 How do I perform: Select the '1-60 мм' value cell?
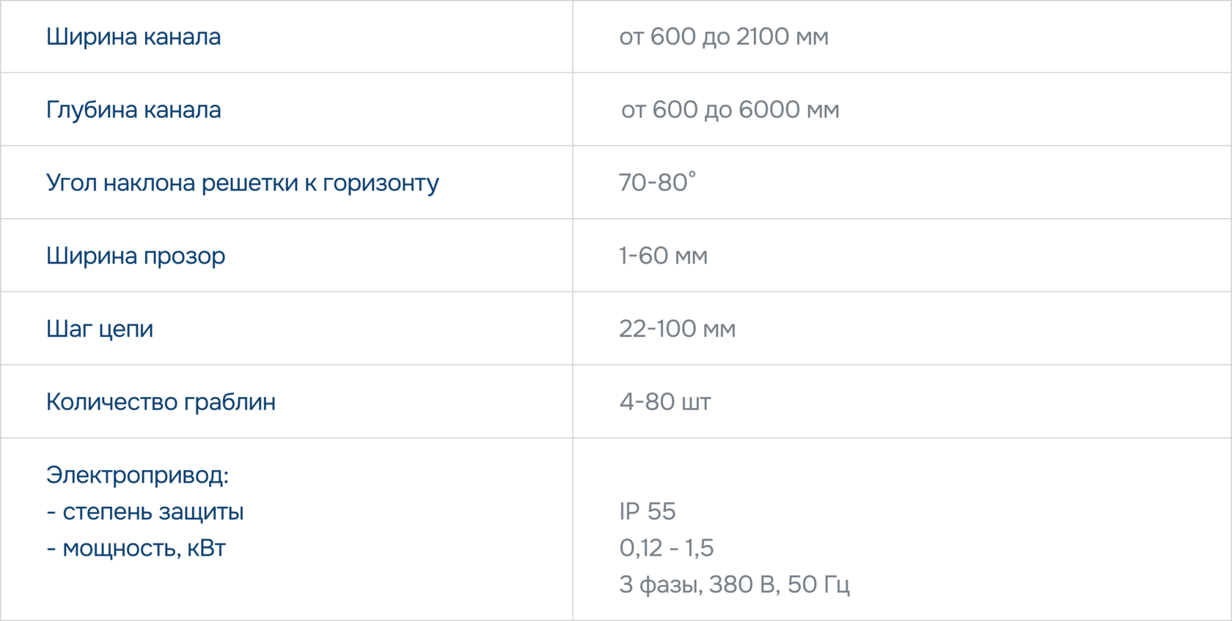coord(663,256)
